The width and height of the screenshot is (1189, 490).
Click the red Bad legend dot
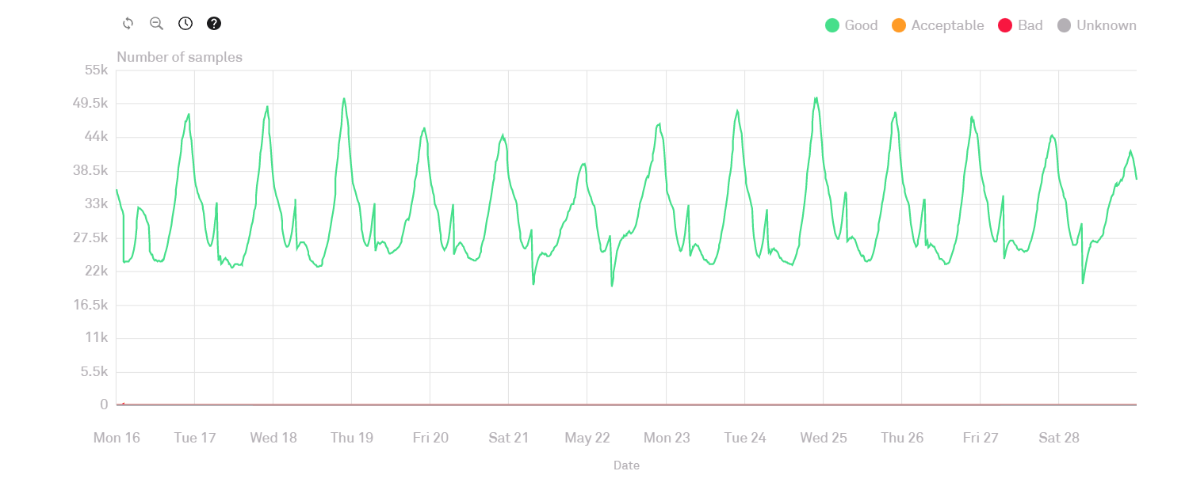(x=1005, y=25)
